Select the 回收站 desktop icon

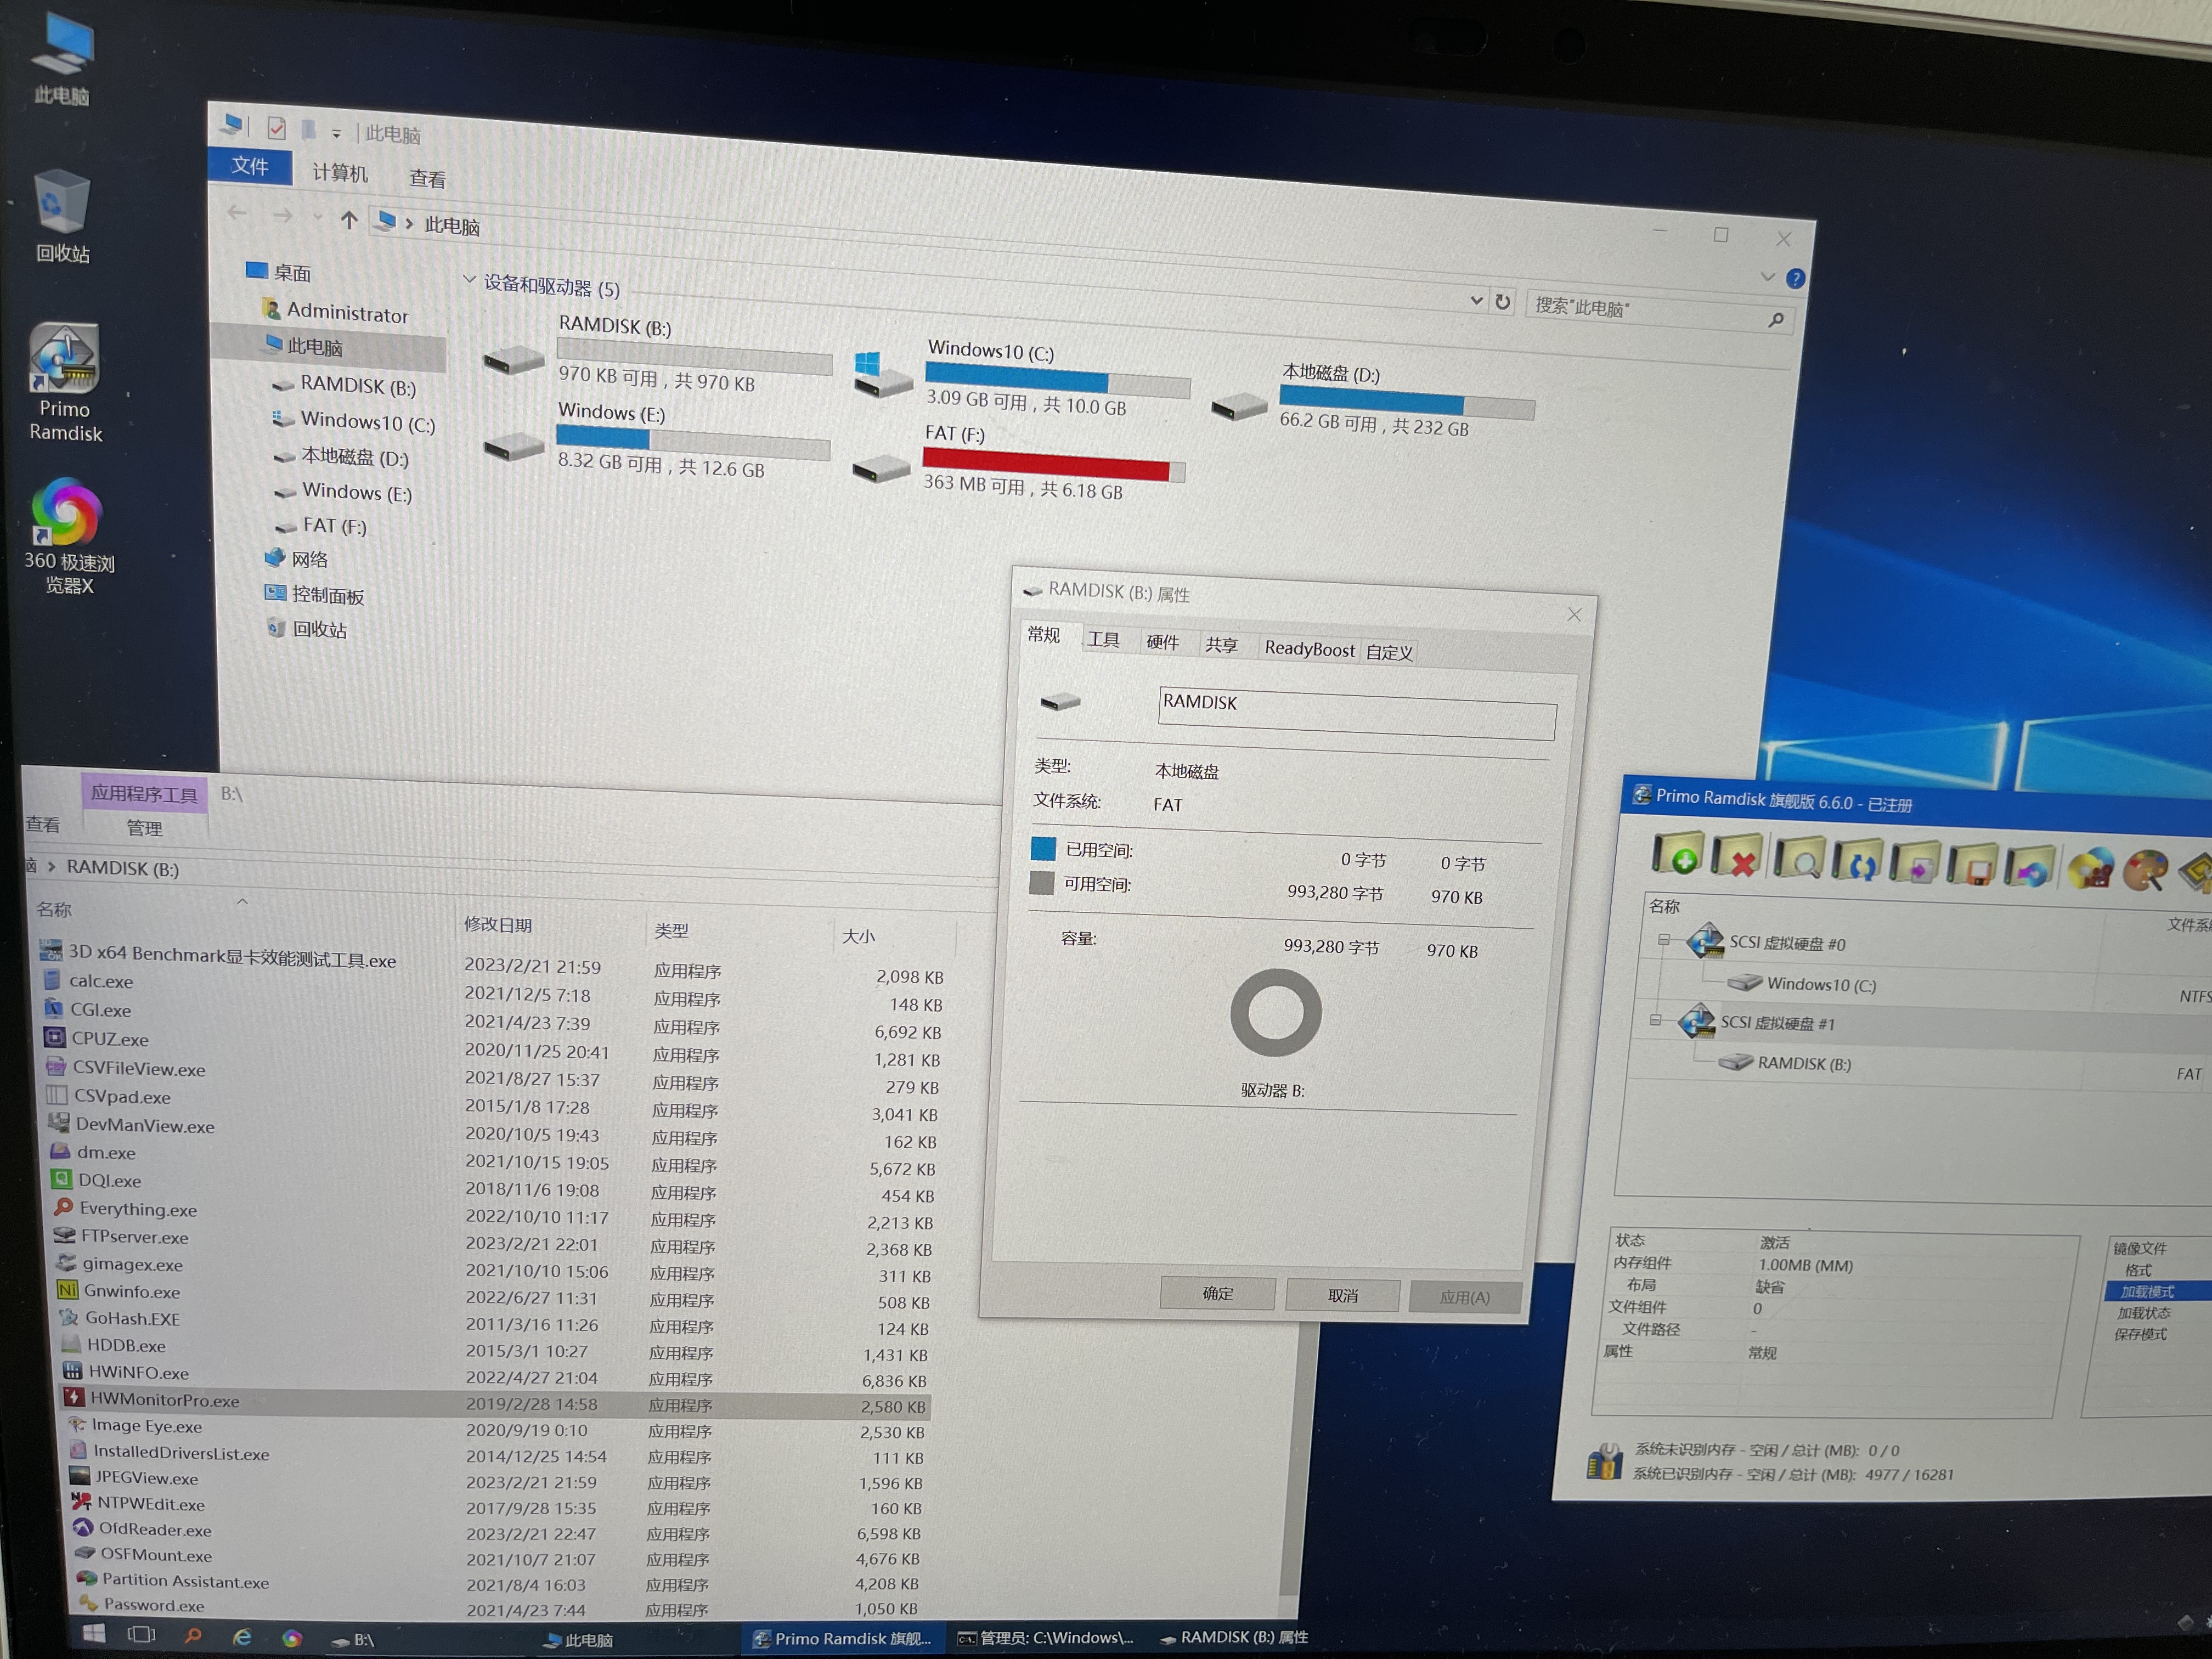(x=62, y=216)
